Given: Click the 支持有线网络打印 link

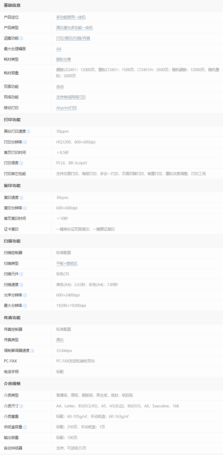Looking at the screenshot, I should [x=71, y=97].
